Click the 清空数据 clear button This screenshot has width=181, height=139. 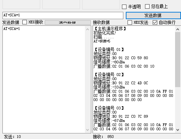[68, 22]
